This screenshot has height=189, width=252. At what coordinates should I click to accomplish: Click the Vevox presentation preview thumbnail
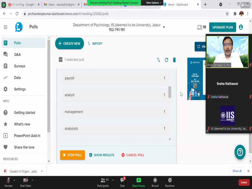pyautogui.click(x=195, y=79)
